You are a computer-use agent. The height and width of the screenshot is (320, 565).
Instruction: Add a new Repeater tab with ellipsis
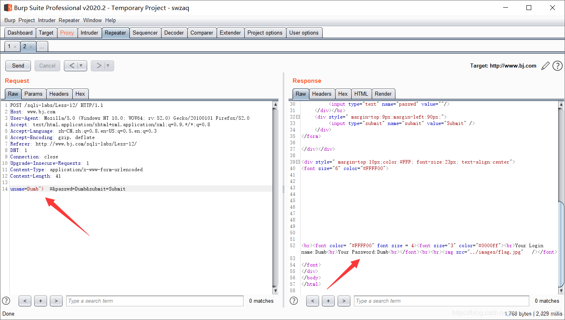(42, 47)
